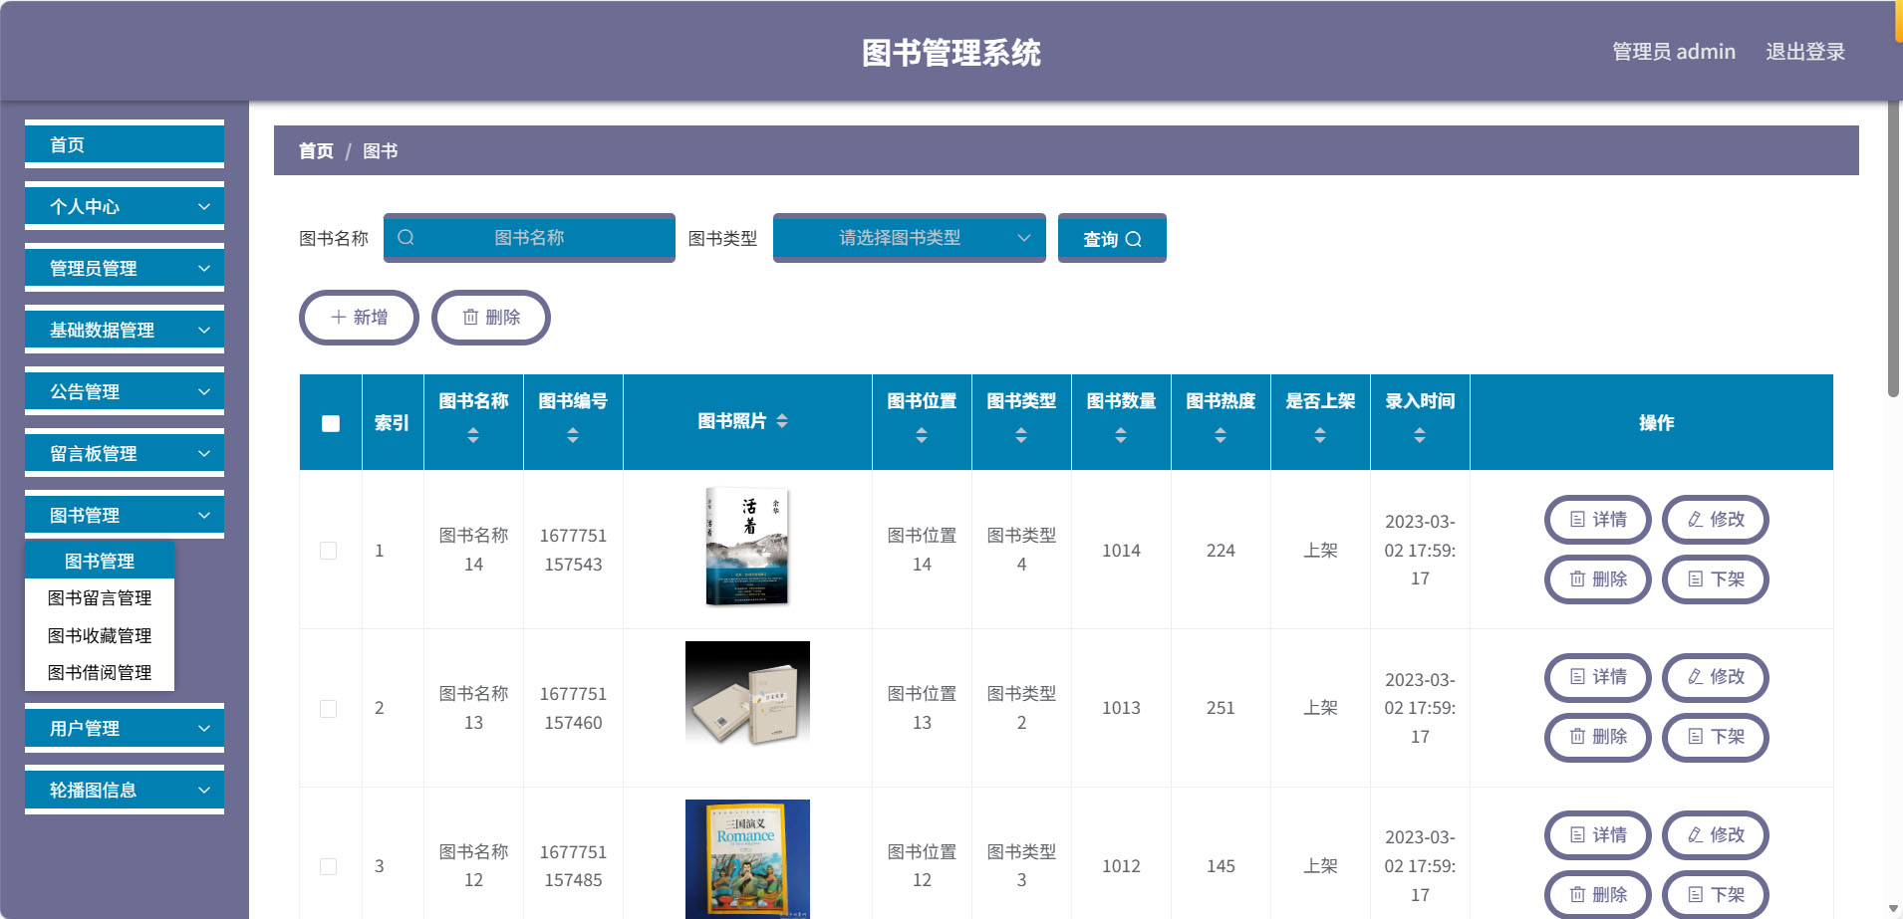
Task: Expand the 基础数据管理 menu
Action: (x=125, y=330)
